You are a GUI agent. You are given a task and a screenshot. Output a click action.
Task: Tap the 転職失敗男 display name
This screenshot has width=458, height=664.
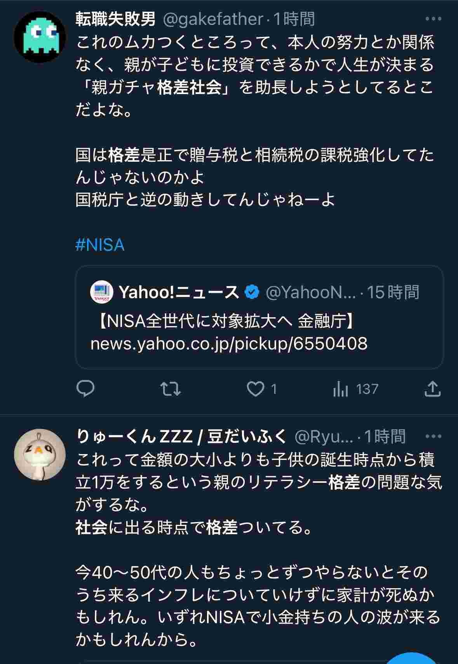click(116, 19)
